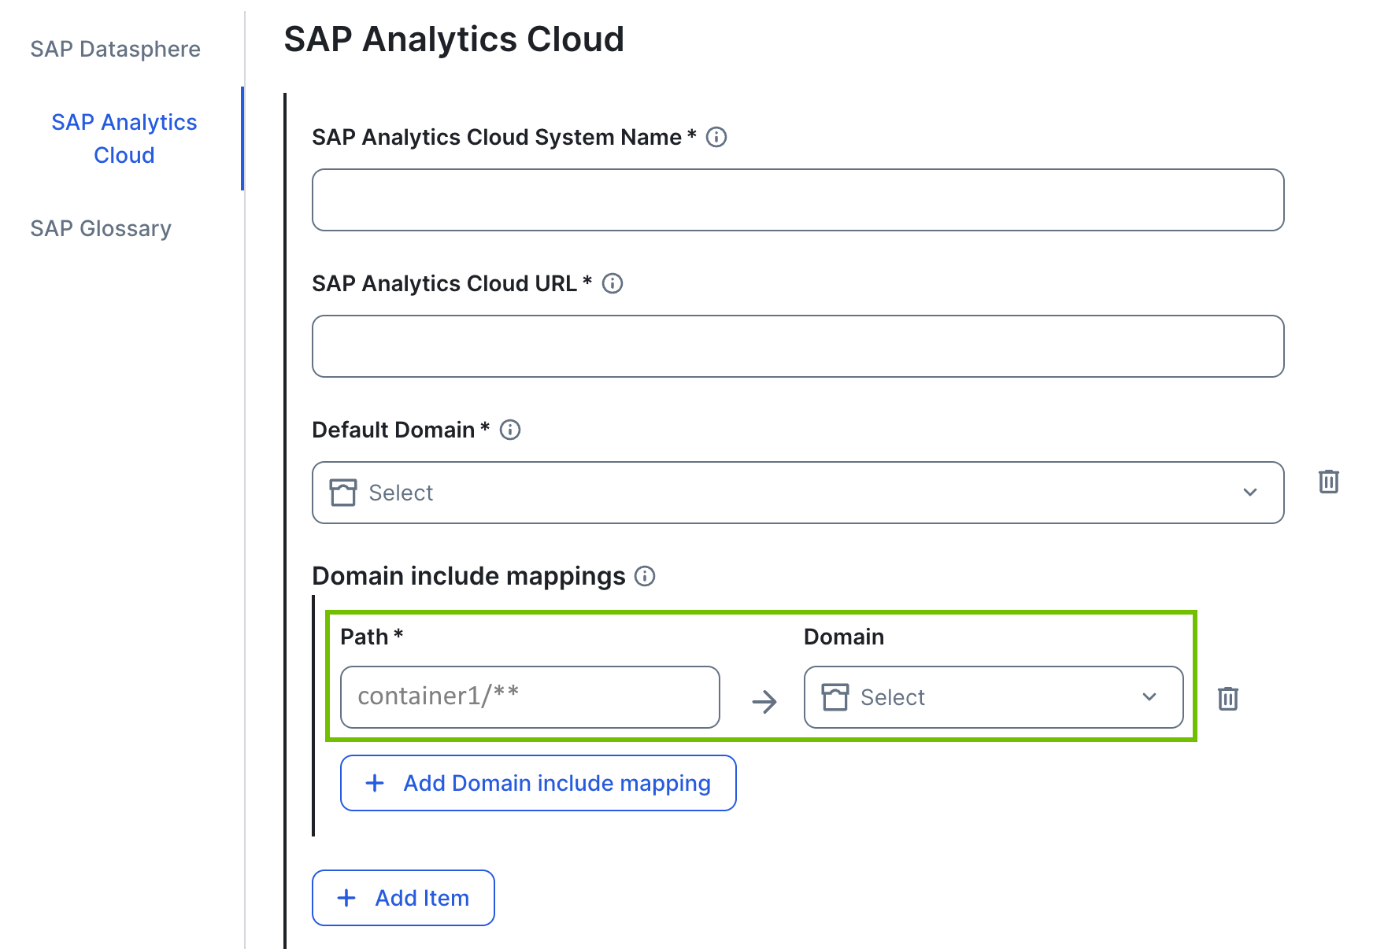Click info icon next to Domain include mappings
Screen dimensions: 1373x949
pos(644,576)
